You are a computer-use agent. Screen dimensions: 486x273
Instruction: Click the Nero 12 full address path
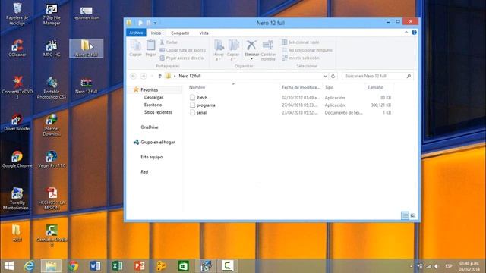[x=189, y=76]
